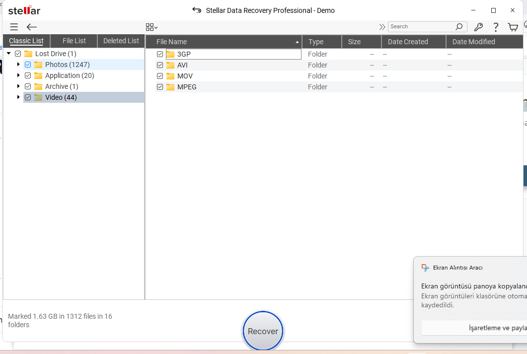The height and width of the screenshot is (354, 527).
Task: Uncheck the MOV folder checkbox
Action: (x=160, y=76)
